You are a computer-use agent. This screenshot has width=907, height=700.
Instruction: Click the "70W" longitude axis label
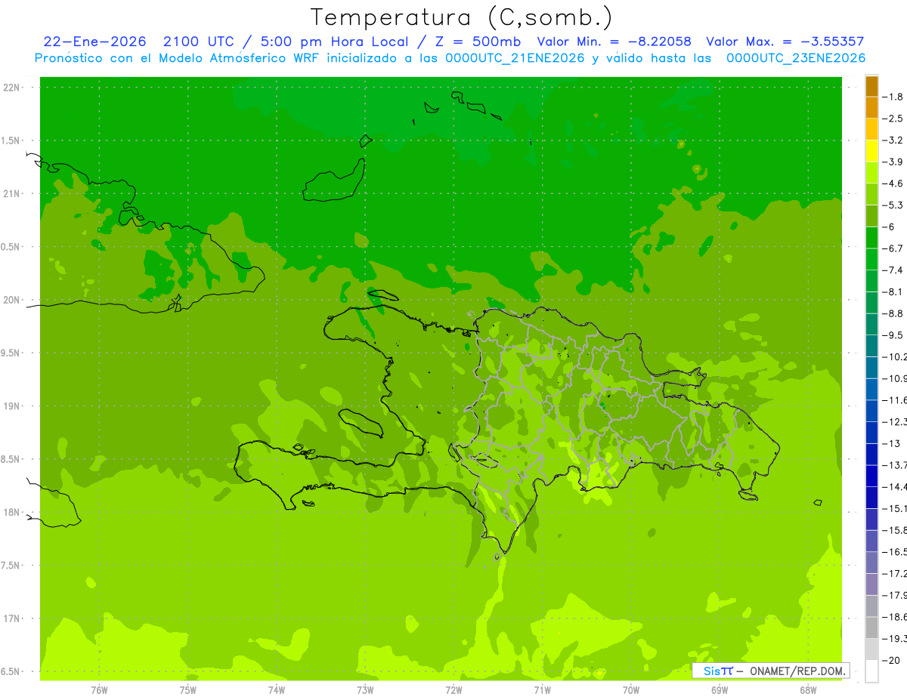tap(631, 690)
